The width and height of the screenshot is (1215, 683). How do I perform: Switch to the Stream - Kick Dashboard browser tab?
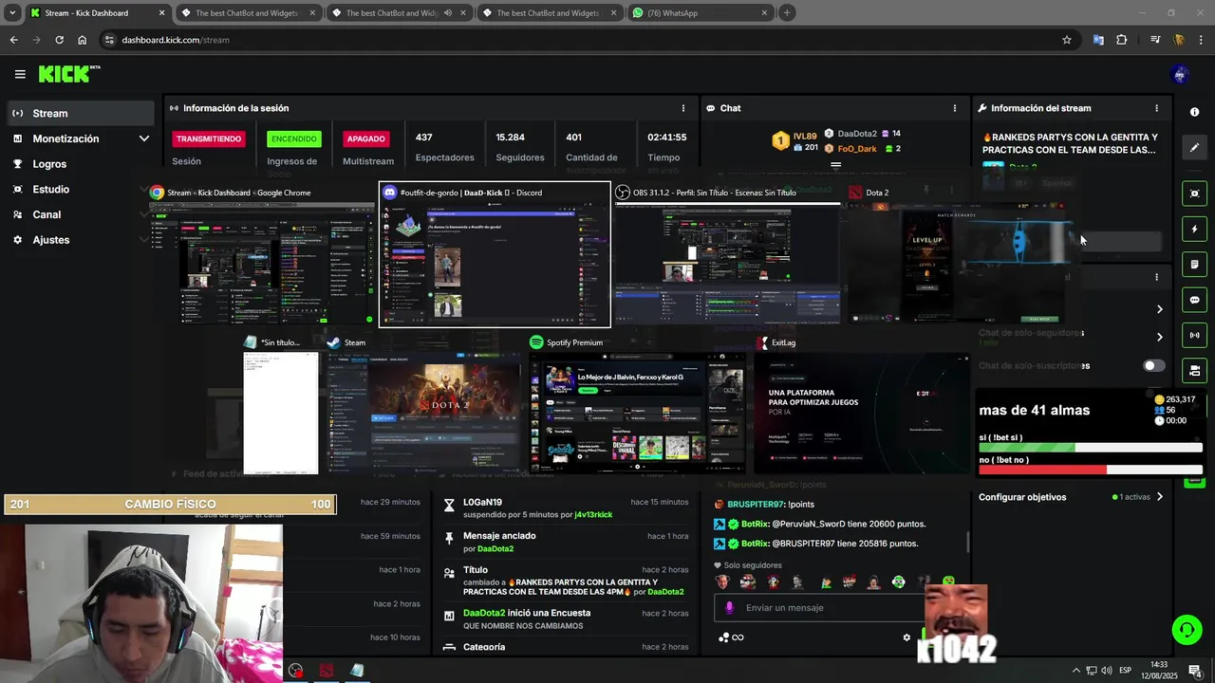tap(96, 13)
